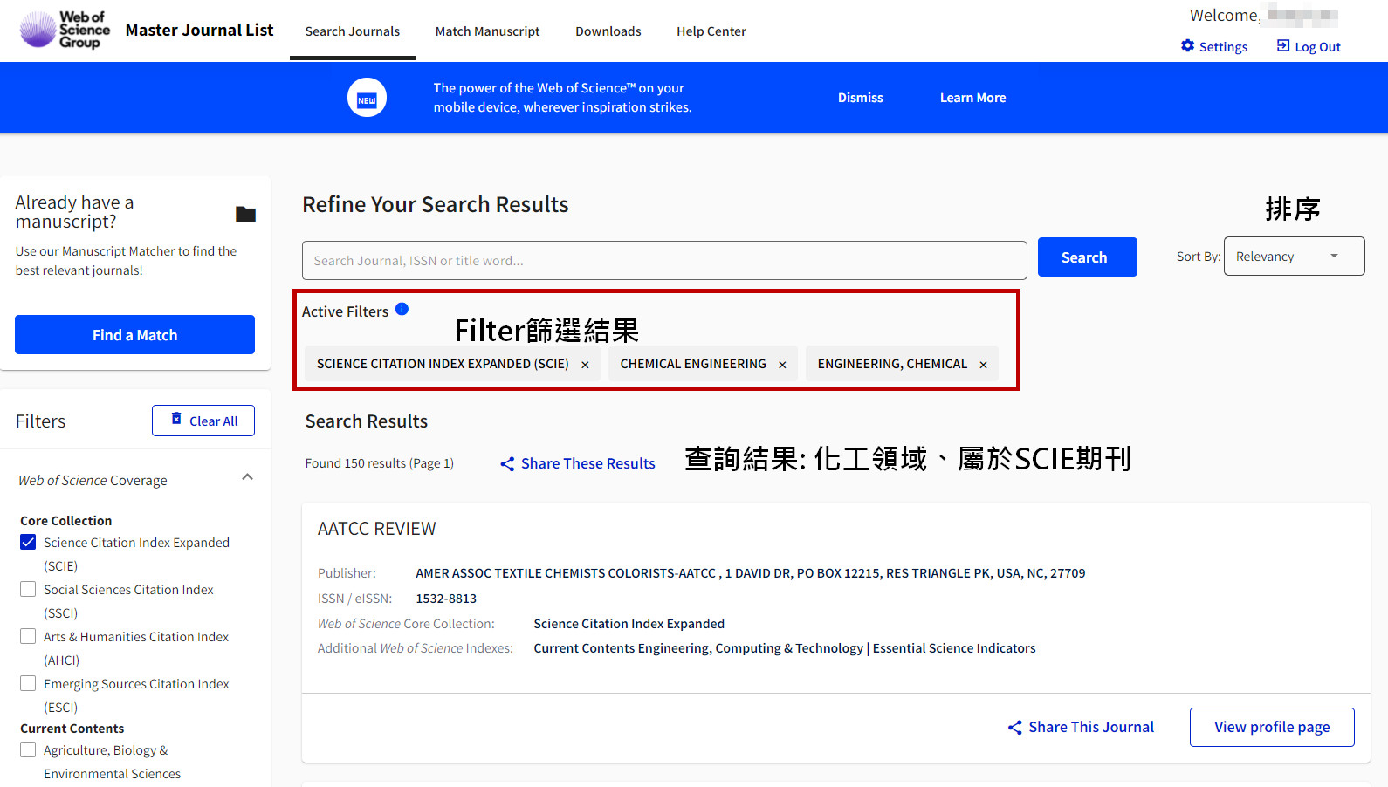Remove the CHEMICAL ENGINEERING filter chip
This screenshot has width=1388, height=787.
point(782,365)
